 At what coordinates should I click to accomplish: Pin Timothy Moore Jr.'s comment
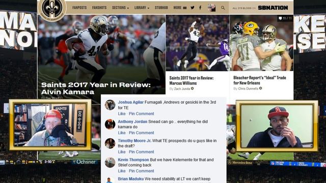coord(142,152)
